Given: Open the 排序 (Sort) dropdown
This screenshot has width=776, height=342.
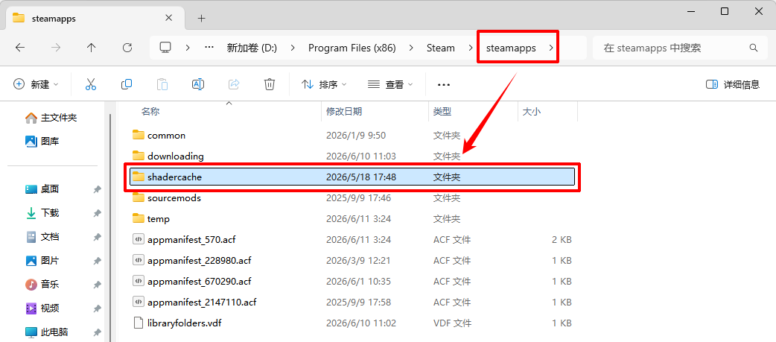Looking at the screenshot, I should (x=324, y=85).
